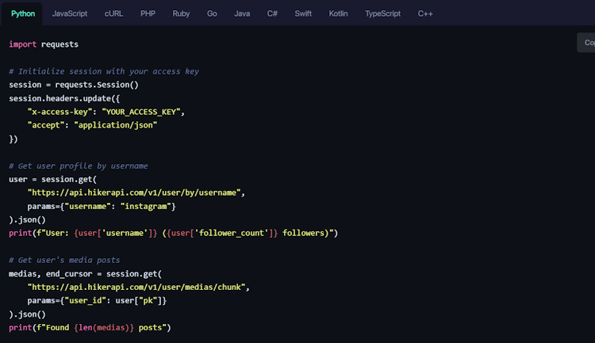The image size is (595, 343).
Task: Switch to the JavaScript tab
Action: [70, 14]
